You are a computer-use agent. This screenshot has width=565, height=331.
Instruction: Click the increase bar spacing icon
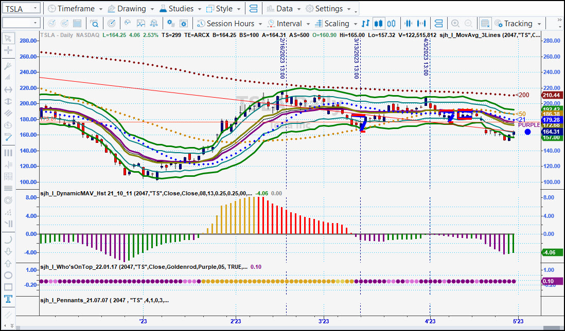pos(421,24)
